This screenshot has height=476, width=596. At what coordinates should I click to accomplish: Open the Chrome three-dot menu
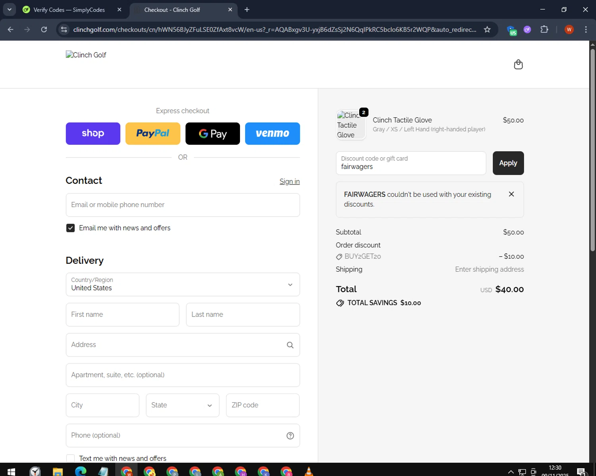point(586,29)
